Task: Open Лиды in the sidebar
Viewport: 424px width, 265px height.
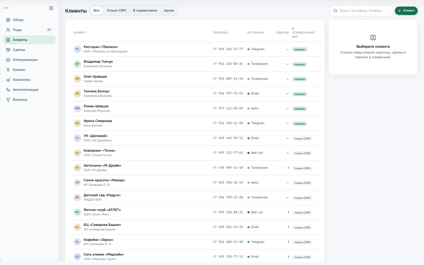Action: (x=29, y=30)
